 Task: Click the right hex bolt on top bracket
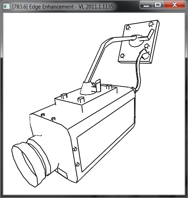[81, 100]
